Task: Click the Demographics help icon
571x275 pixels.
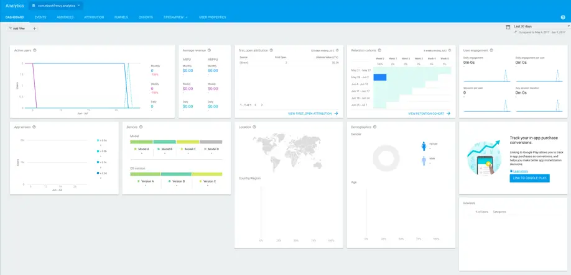Action: [x=375, y=127]
